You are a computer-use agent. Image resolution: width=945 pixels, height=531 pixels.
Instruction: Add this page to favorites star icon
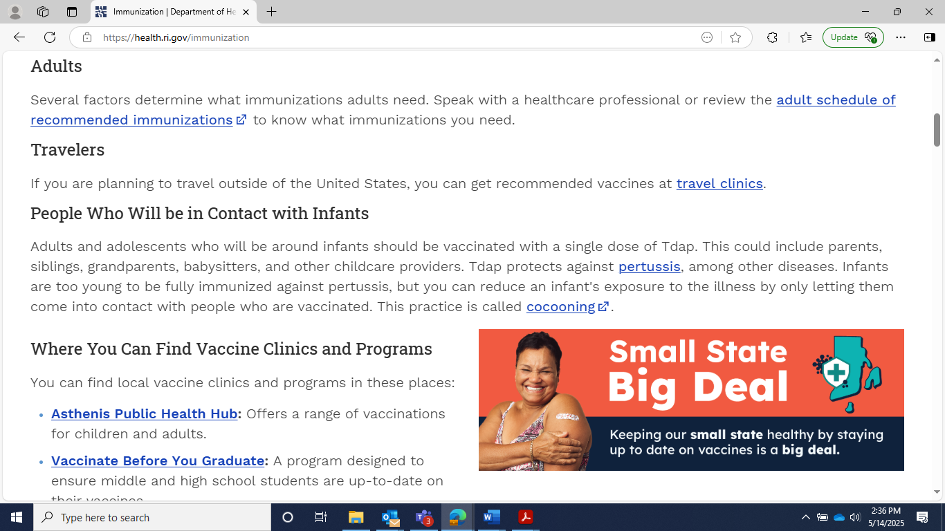coord(735,37)
